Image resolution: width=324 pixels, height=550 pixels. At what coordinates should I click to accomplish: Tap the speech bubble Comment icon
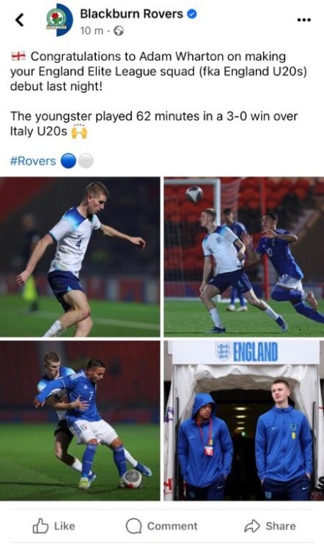click(133, 526)
